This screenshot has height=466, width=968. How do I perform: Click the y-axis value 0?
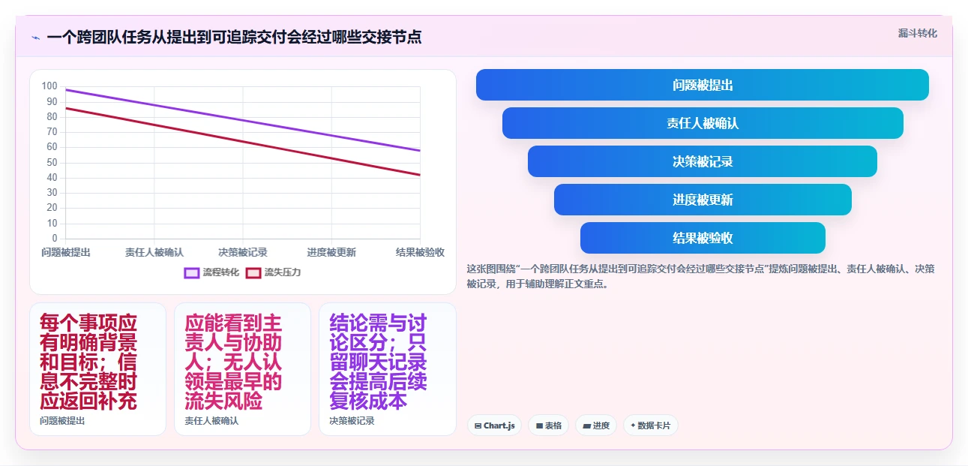(55, 239)
